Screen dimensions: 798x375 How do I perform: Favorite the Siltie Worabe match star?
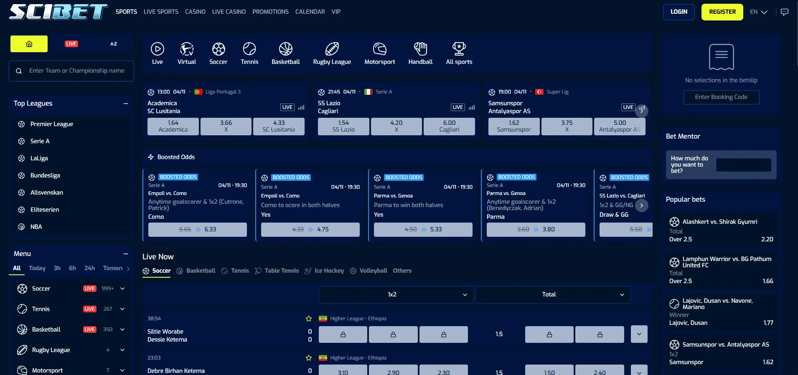coord(309,319)
